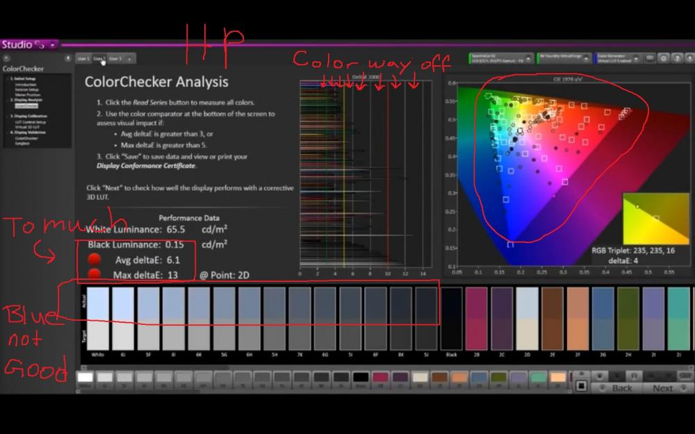Switch to the User 3 tab
The image size is (695, 434).
click(x=115, y=59)
